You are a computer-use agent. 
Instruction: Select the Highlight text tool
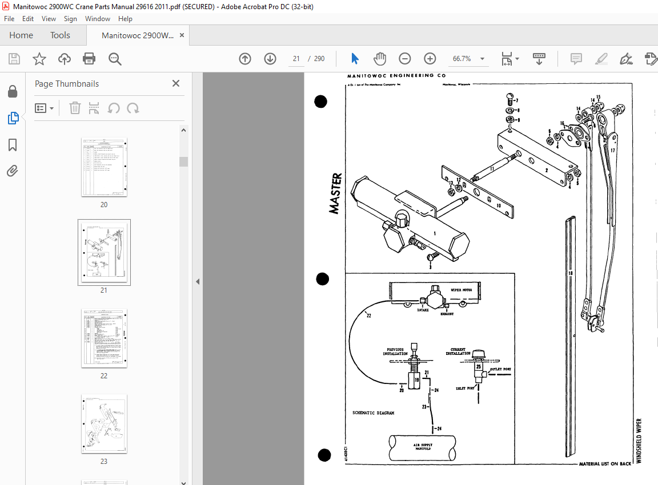pos(601,59)
